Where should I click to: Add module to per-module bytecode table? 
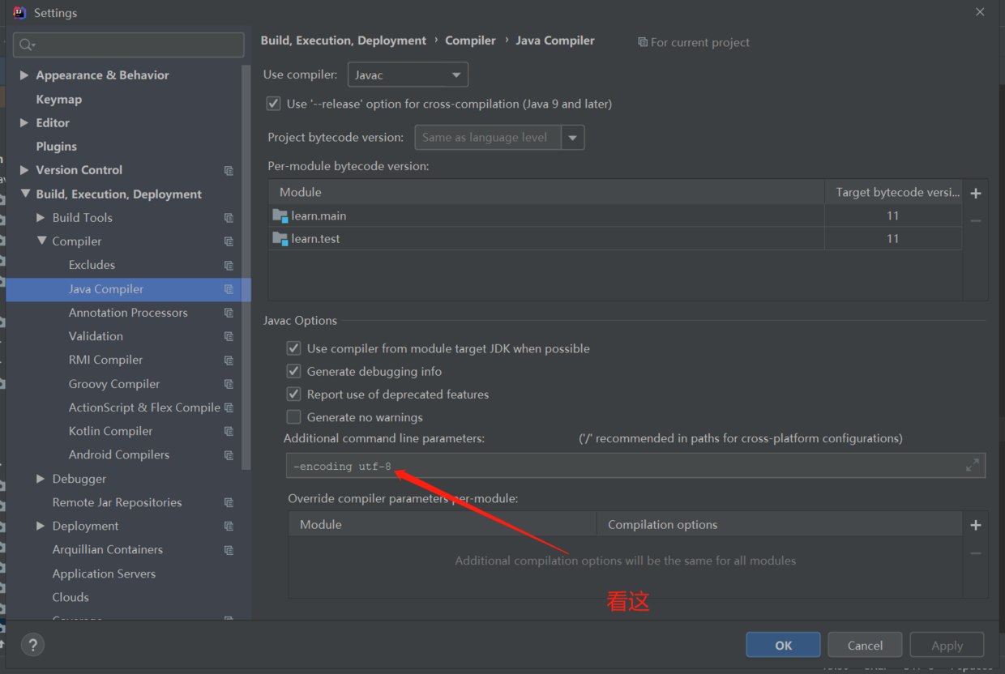[x=976, y=193]
